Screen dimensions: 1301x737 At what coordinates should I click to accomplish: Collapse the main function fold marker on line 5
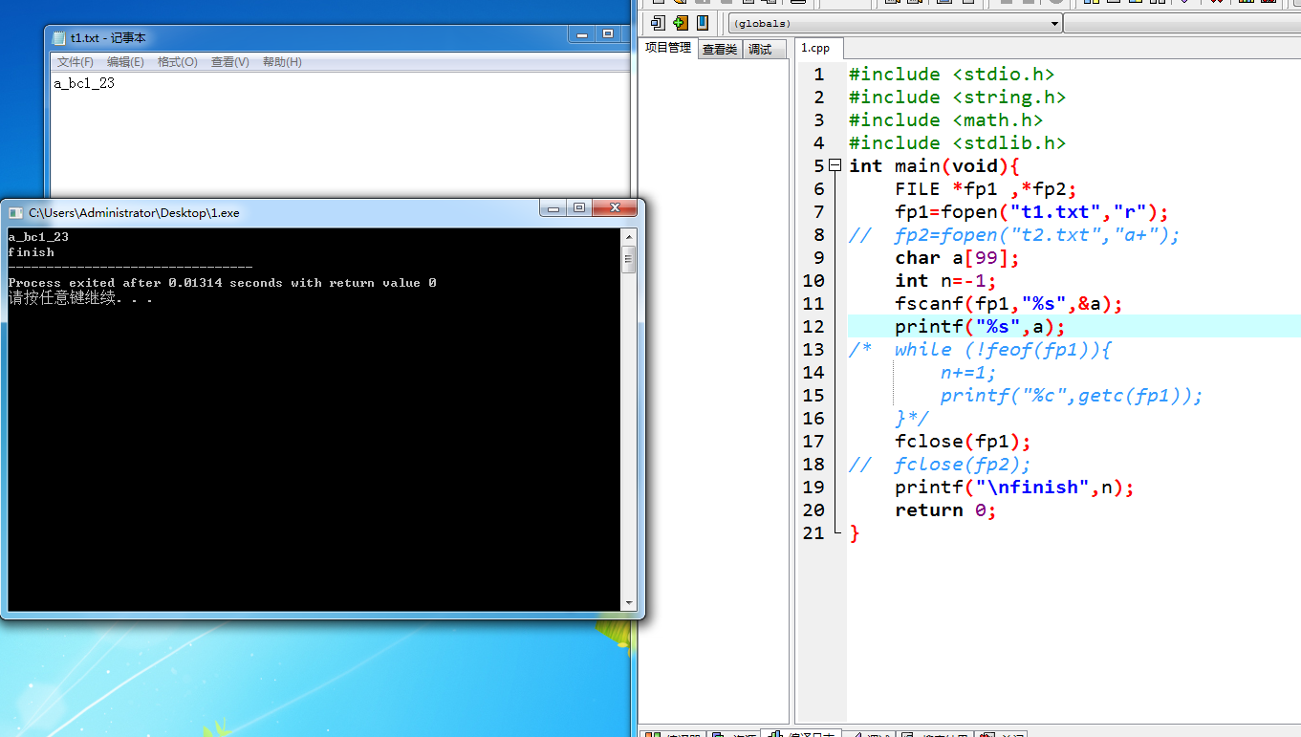835,165
